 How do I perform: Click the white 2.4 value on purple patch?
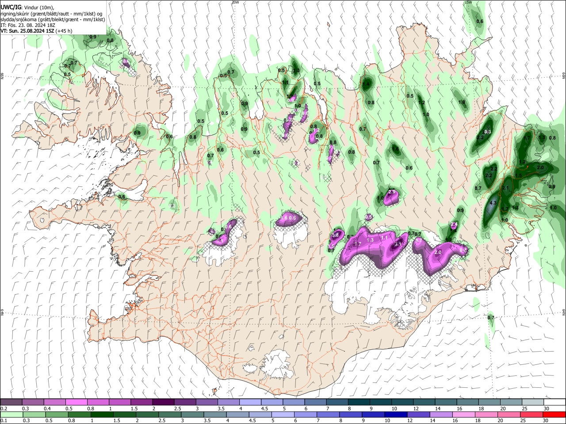coord(454,225)
